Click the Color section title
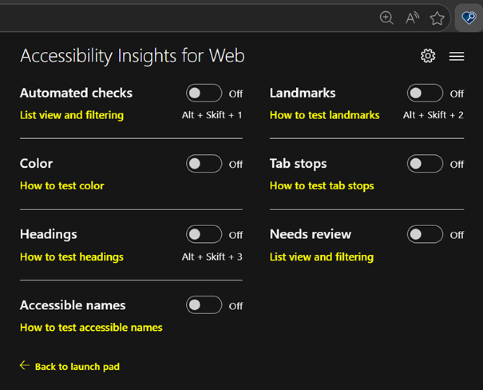This screenshot has width=483, height=390. [x=36, y=163]
